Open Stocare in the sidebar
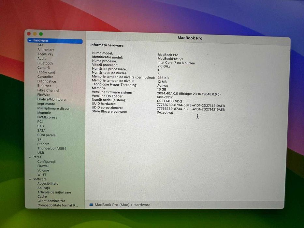Image resolution: width=304 pixels, height=228 pixels. click(43, 144)
